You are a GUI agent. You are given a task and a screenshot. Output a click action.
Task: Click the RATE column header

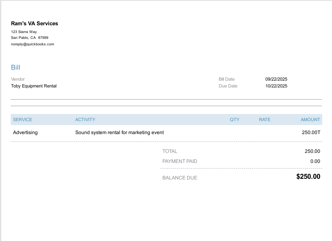[x=265, y=120]
